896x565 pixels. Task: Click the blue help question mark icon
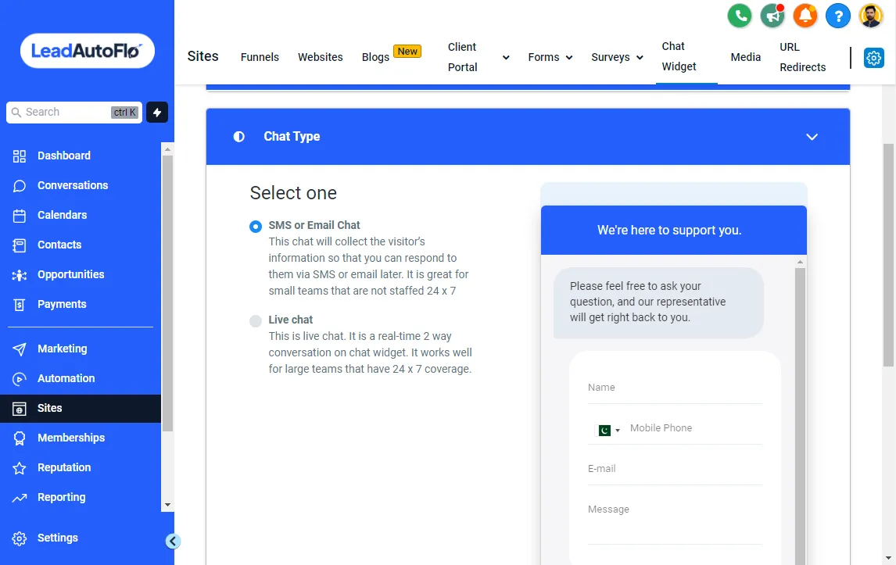(x=838, y=16)
